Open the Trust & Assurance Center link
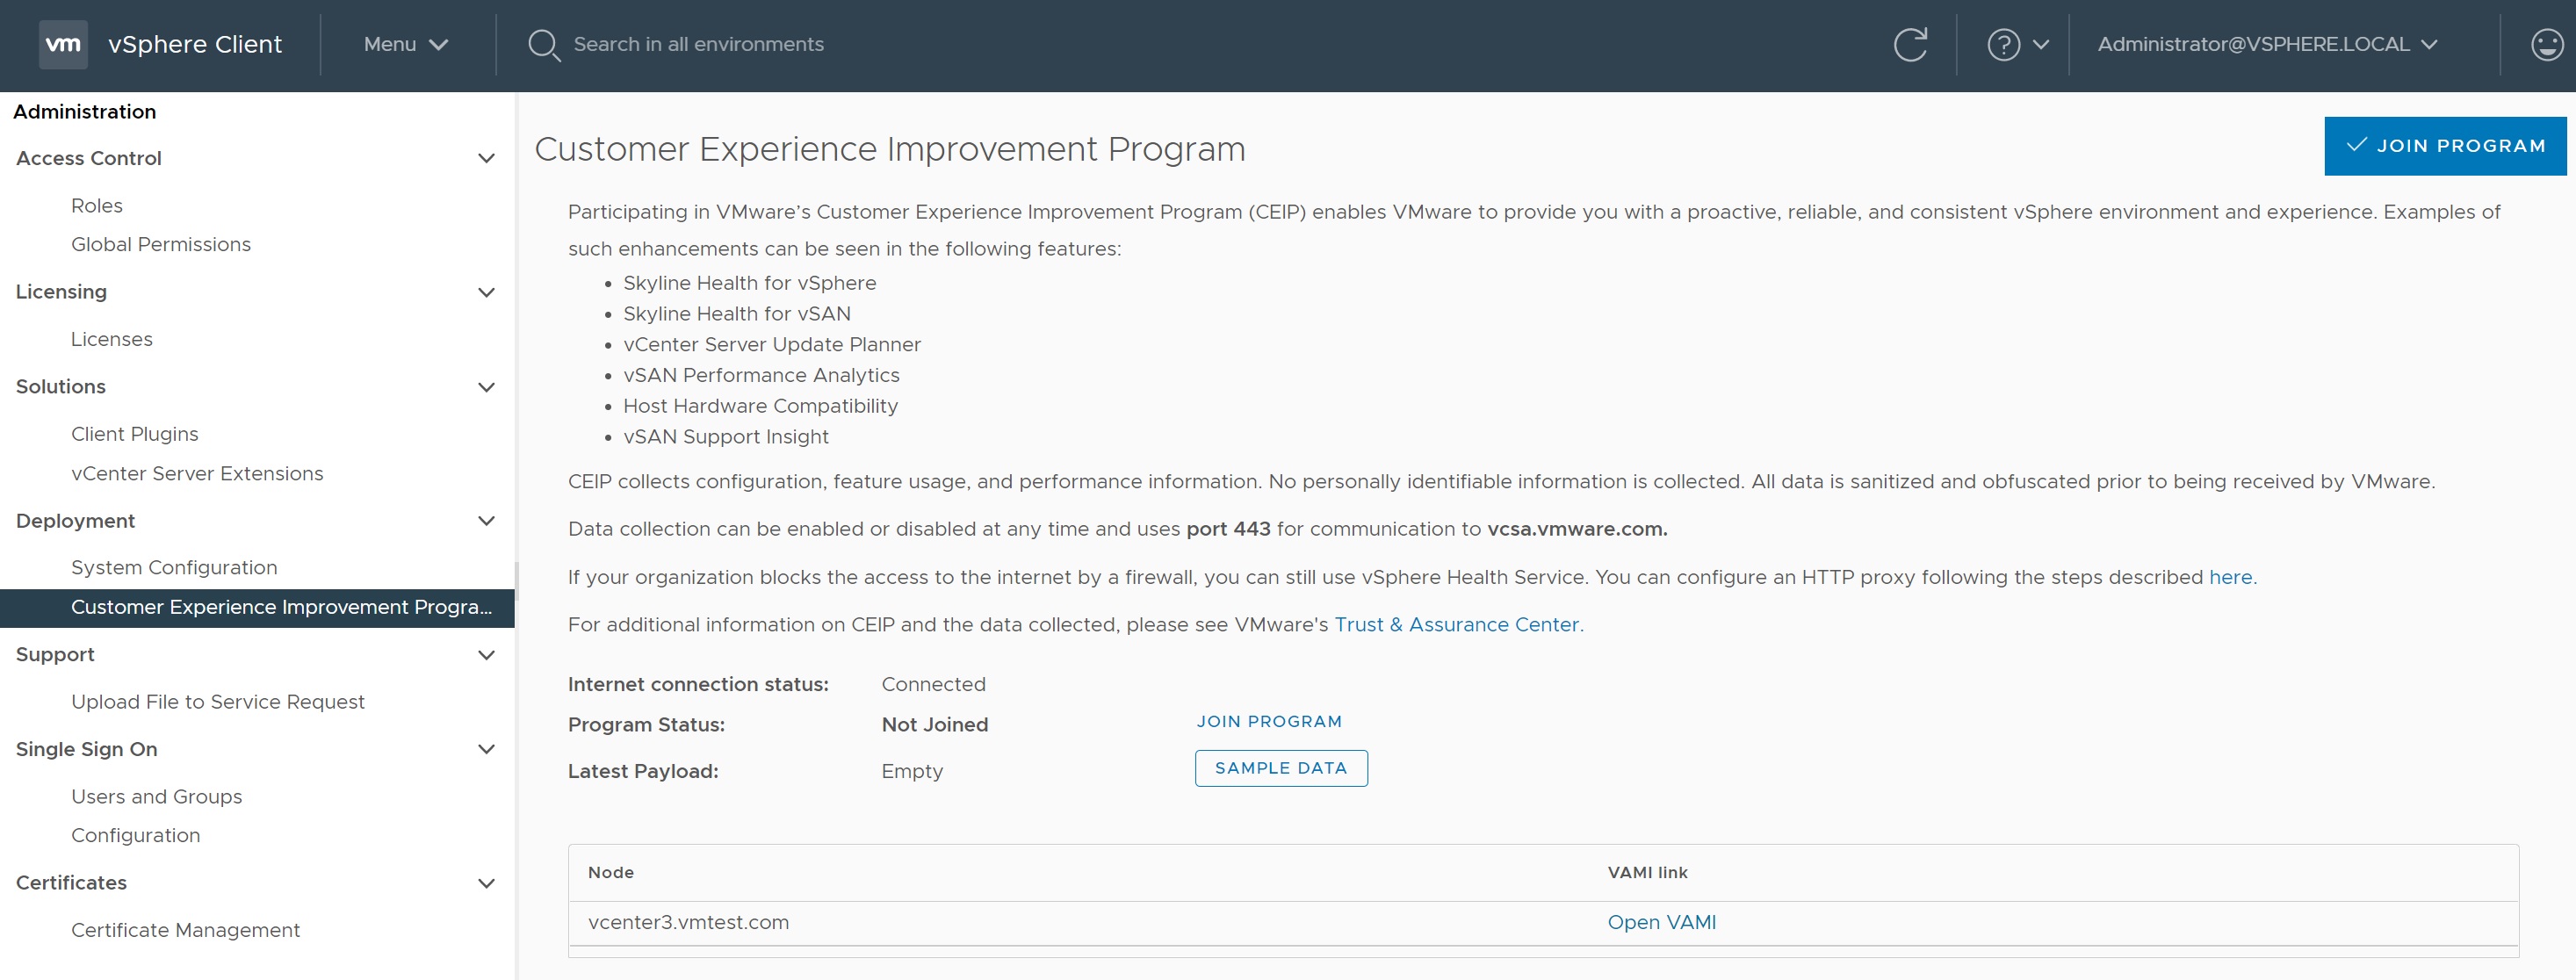The width and height of the screenshot is (2576, 980). coord(1457,624)
